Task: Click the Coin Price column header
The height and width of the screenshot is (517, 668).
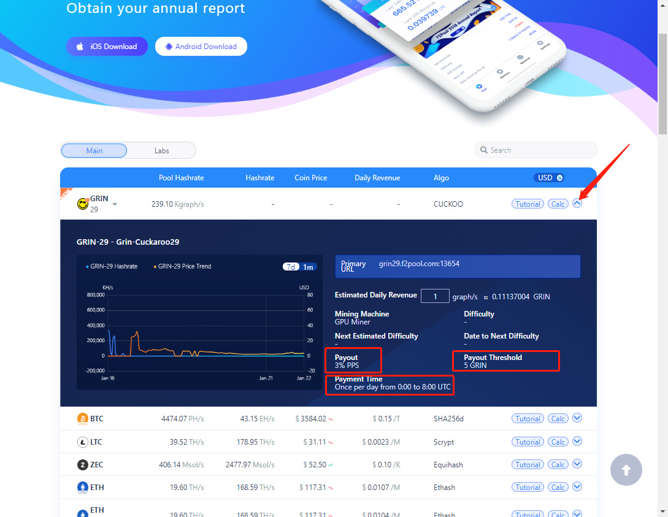Action: tap(310, 178)
